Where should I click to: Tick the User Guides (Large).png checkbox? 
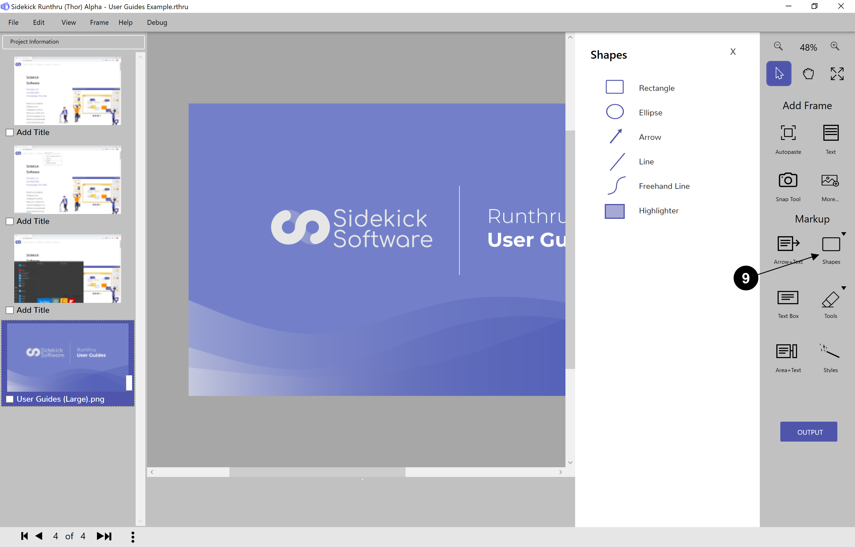tap(10, 399)
